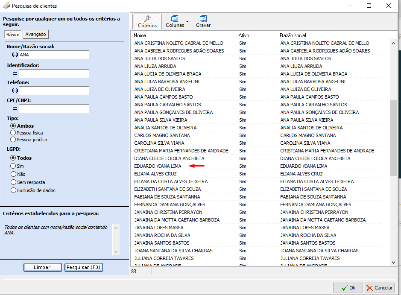Image resolution: width=401 pixels, height=295 pixels.
Task: Select ANA LIUZA ARRUDA in Nome column
Action: pos(155,66)
